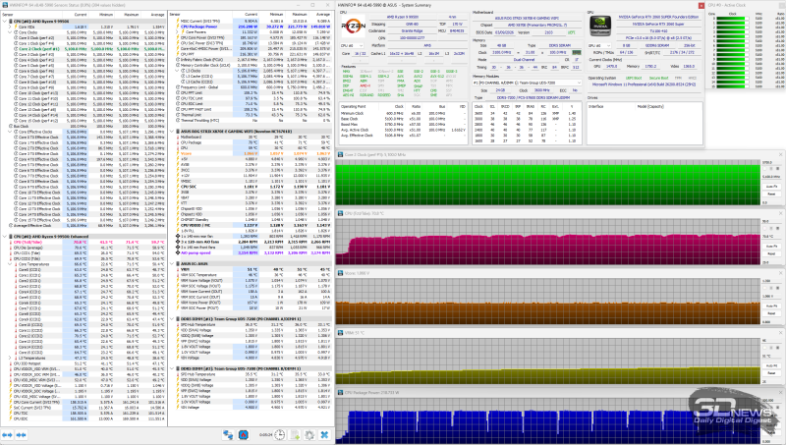Click the log-to-file document icon

tap(295, 435)
